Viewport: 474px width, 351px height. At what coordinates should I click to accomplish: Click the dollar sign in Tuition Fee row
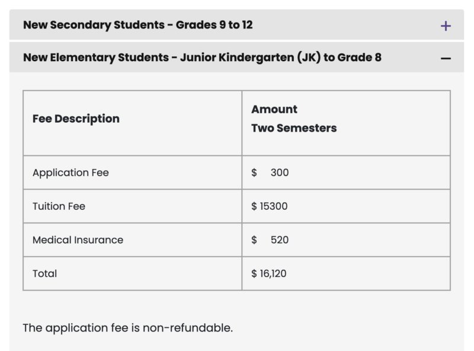click(x=254, y=206)
